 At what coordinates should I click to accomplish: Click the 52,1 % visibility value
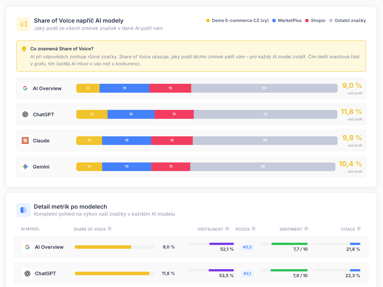227,249
